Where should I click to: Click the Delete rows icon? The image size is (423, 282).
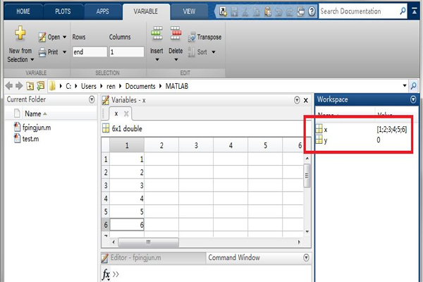coord(176,33)
